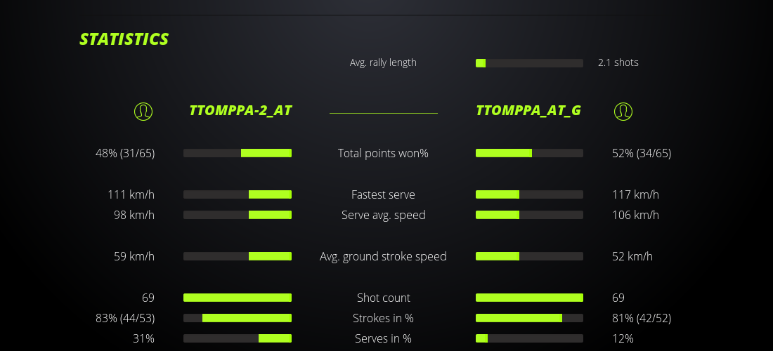Click left player's Serve avg. speed bar

click(238, 215)
